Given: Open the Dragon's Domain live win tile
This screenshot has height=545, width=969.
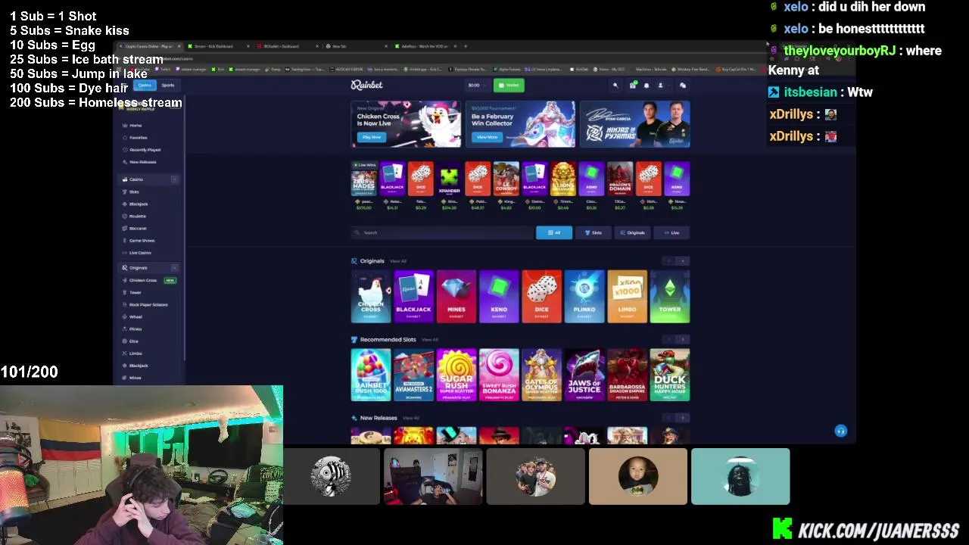Looking at the screenshot, I should click(x=620, y=180).
